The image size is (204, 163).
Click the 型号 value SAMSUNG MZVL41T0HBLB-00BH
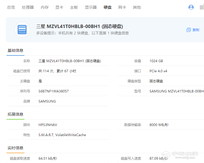176,91
